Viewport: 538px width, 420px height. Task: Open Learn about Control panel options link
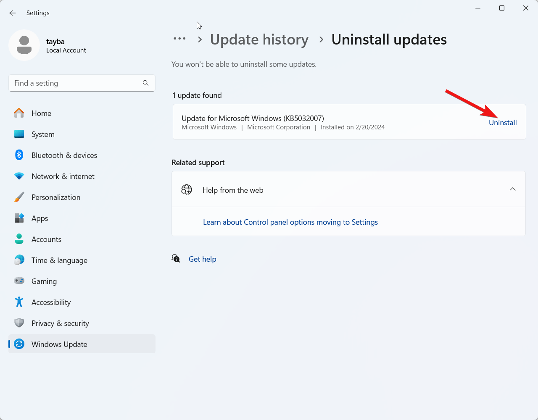[290, 222]
